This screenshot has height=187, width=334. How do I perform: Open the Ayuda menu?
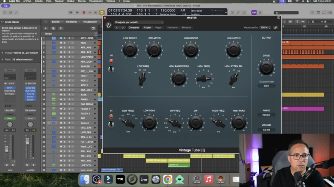126,1
